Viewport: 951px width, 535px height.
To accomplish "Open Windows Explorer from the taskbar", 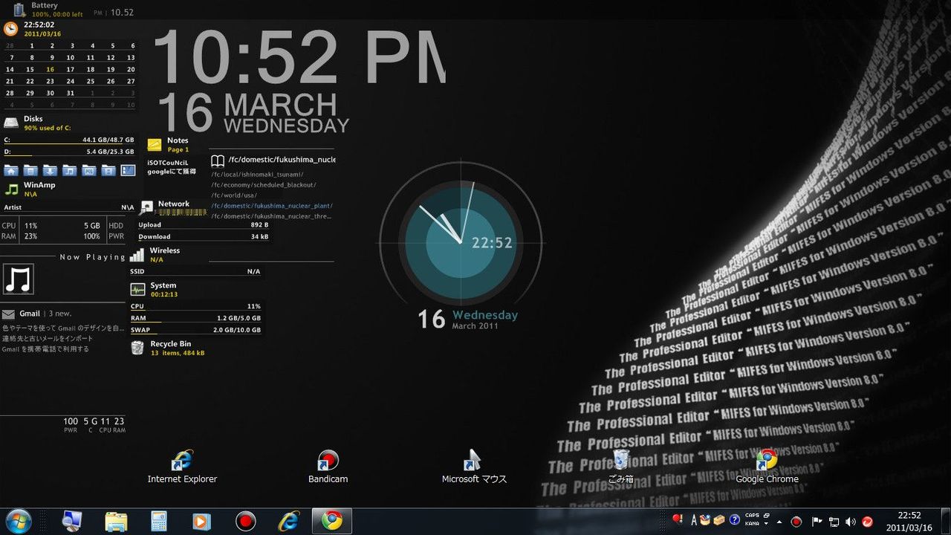I will click(x=116, y=521).
